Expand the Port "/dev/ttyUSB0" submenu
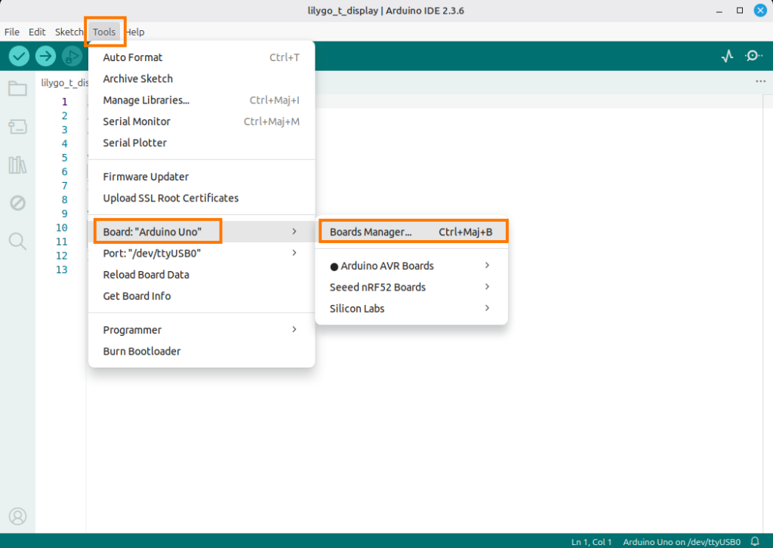 [201, 254]
